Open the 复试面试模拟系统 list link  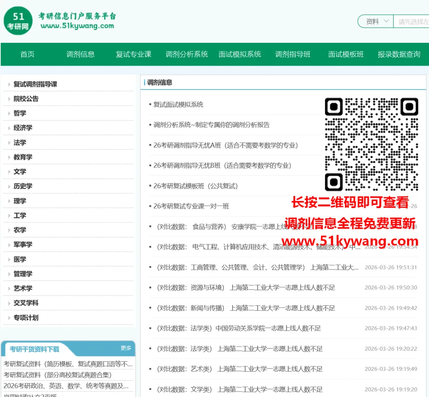[x=178, y=104]
